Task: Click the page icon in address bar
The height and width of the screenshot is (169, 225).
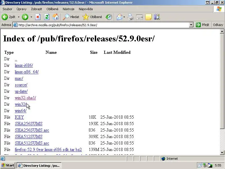Action: click(15, 25)
